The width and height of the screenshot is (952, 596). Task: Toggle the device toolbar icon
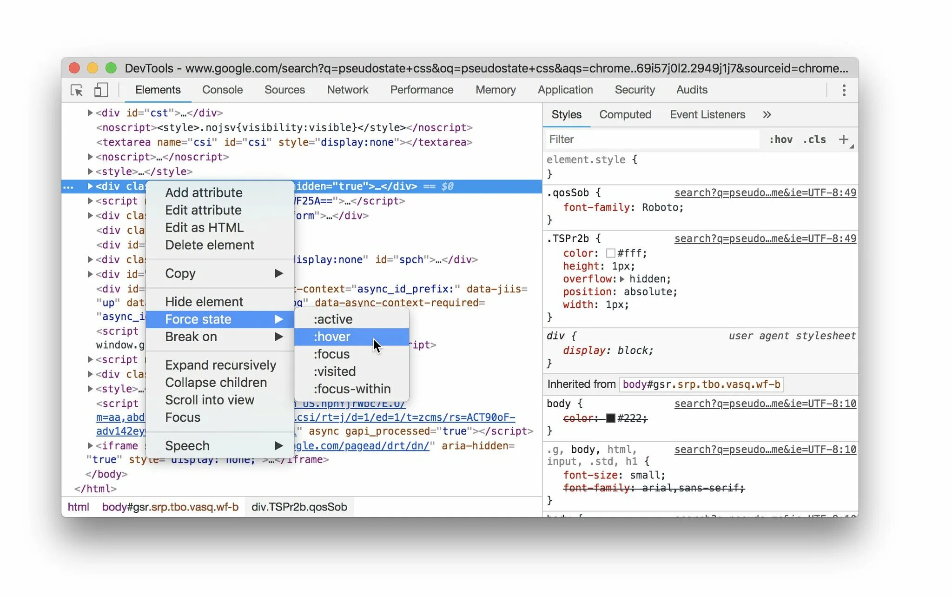point(101,90)
